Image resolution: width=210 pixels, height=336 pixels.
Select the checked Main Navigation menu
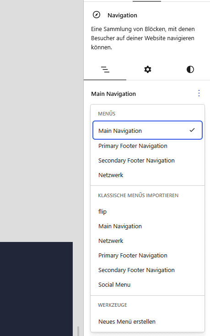click(x=147, y=130)
